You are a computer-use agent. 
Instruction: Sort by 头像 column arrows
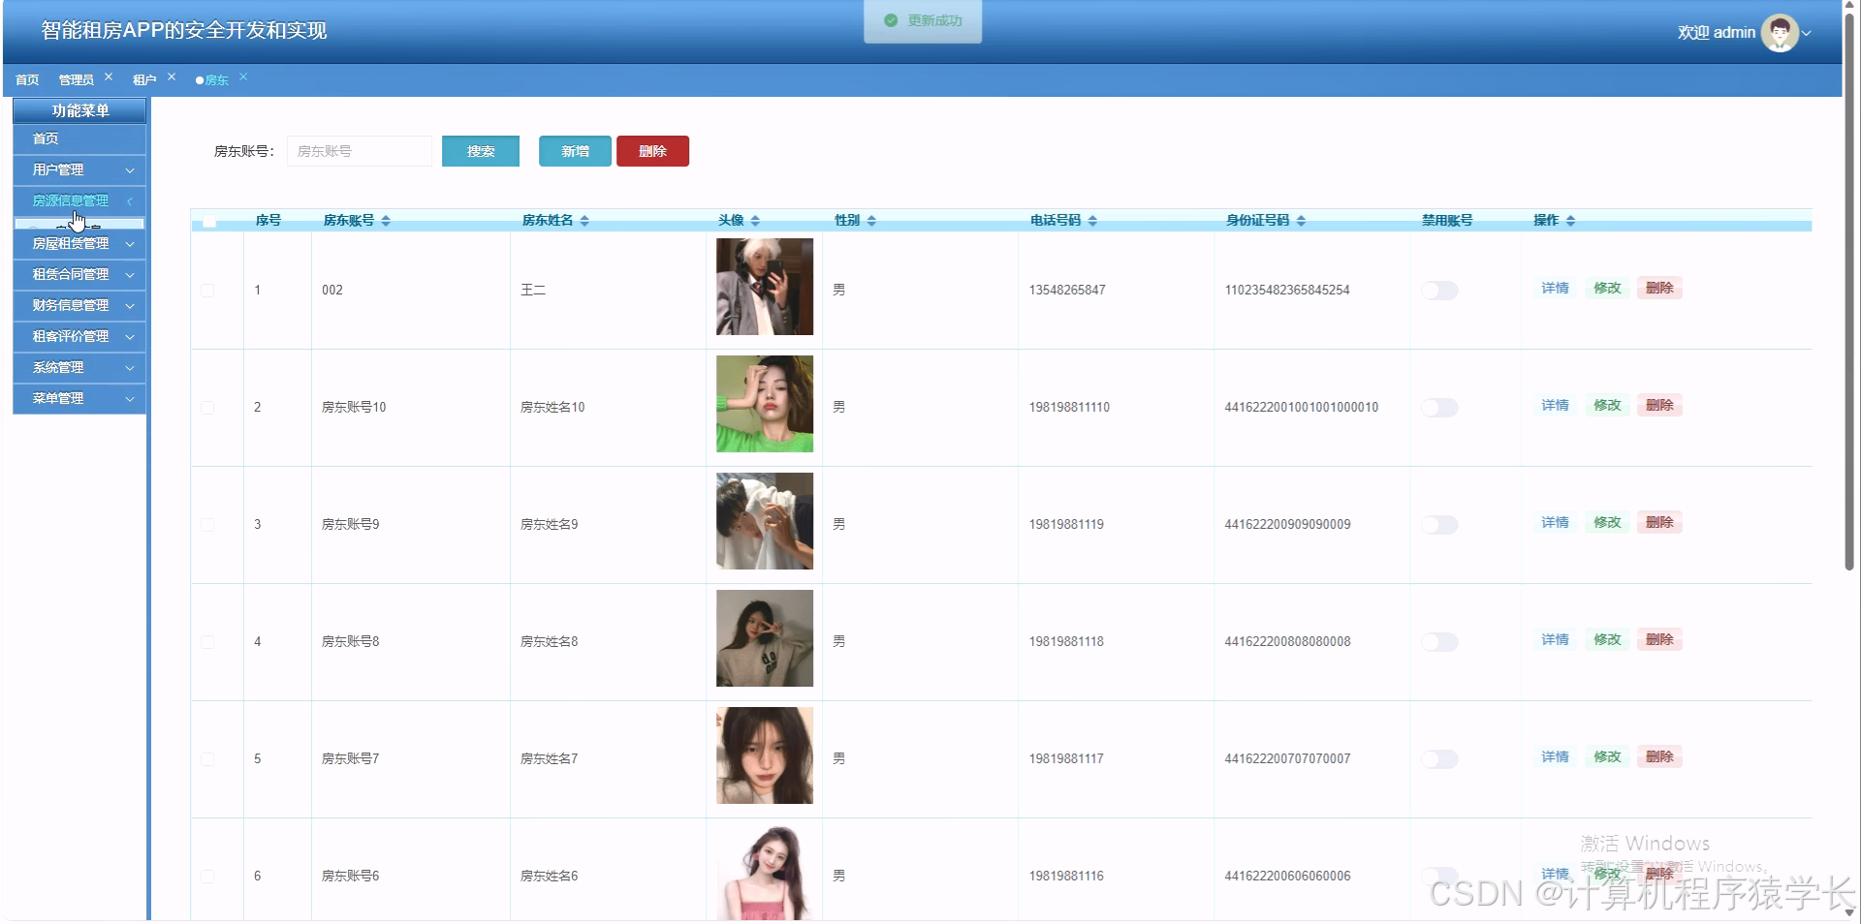click(x=755, y=221)
